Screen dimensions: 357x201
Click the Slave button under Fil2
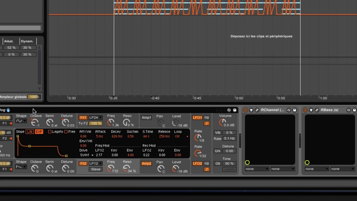point(96,169)
